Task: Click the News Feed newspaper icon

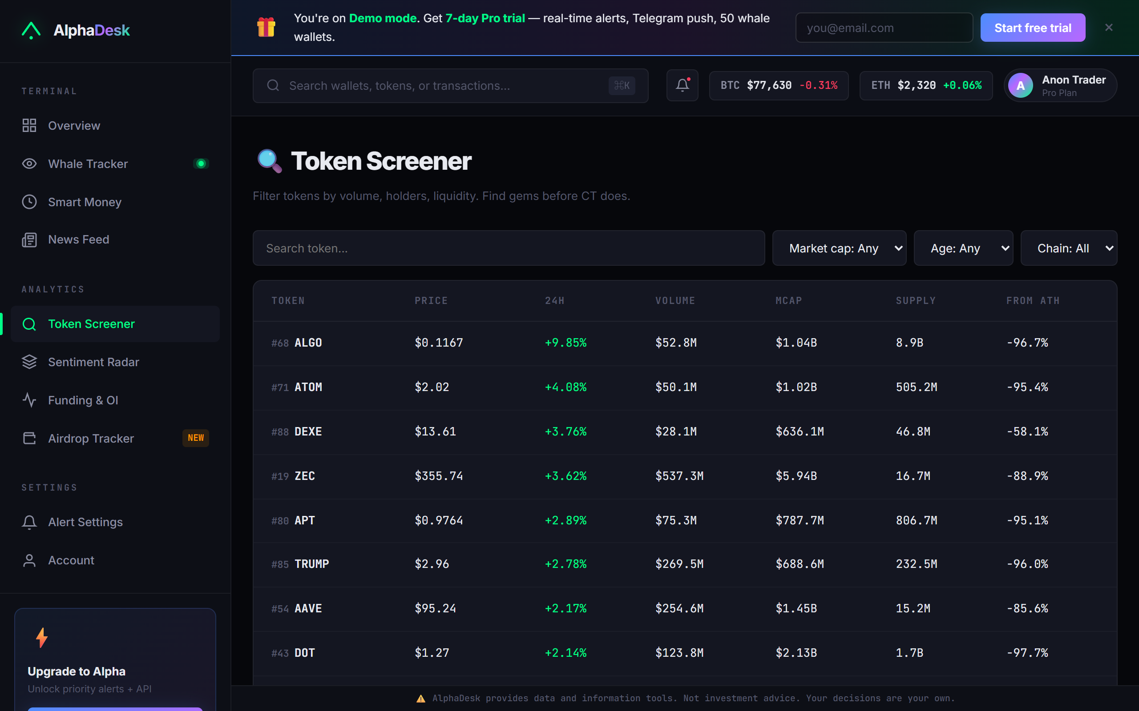Action: 29,240
